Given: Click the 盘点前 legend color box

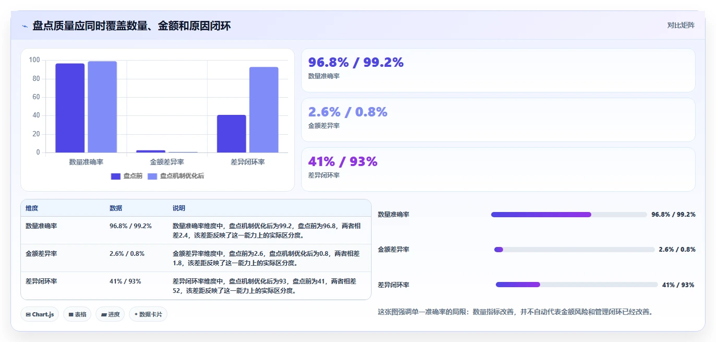Looking at the screenshot, I should (x=116, y=176).
